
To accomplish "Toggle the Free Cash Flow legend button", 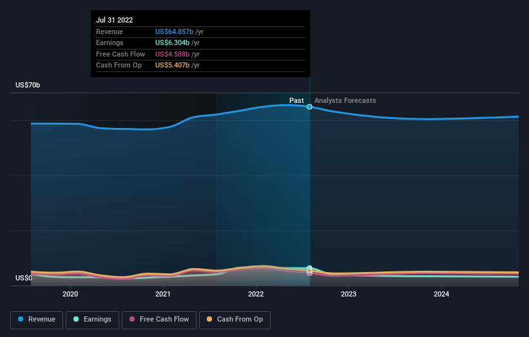I will click(x=159, y=320).
